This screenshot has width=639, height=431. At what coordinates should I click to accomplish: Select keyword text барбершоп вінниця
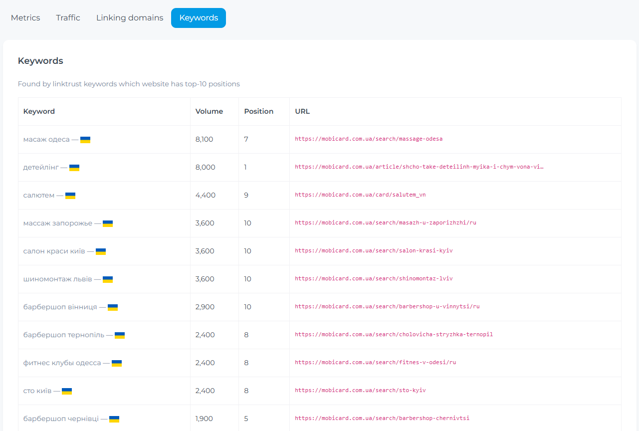60,307
